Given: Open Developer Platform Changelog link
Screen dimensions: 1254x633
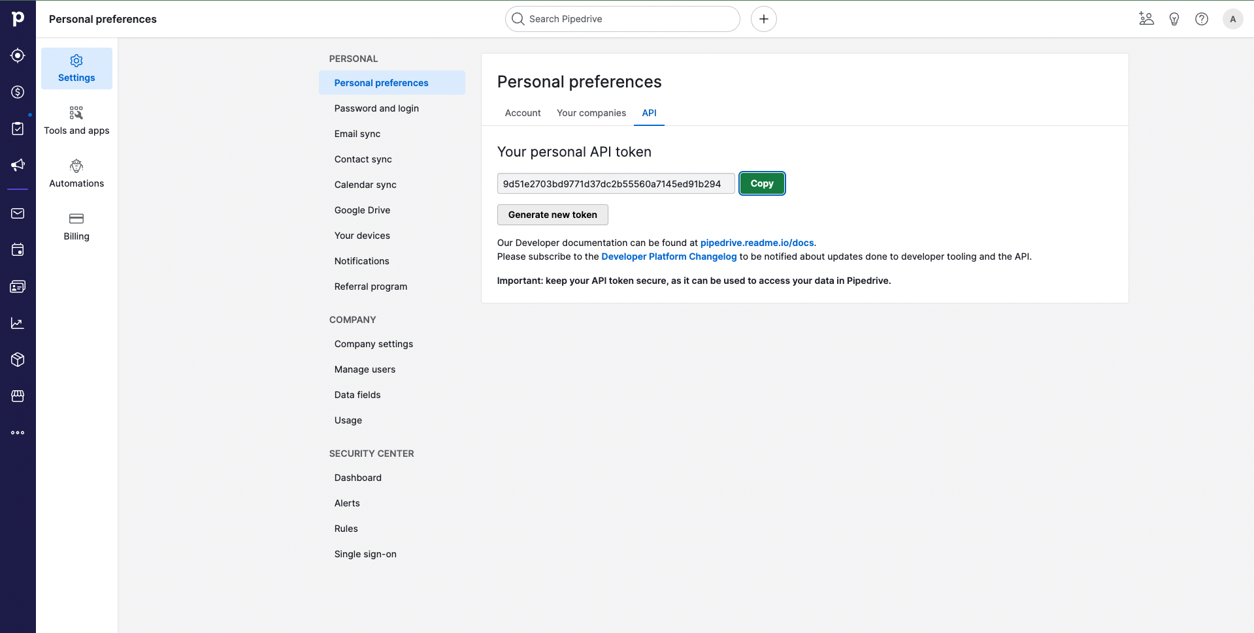Looking at the screenshot, I should [x=668, y=256].
